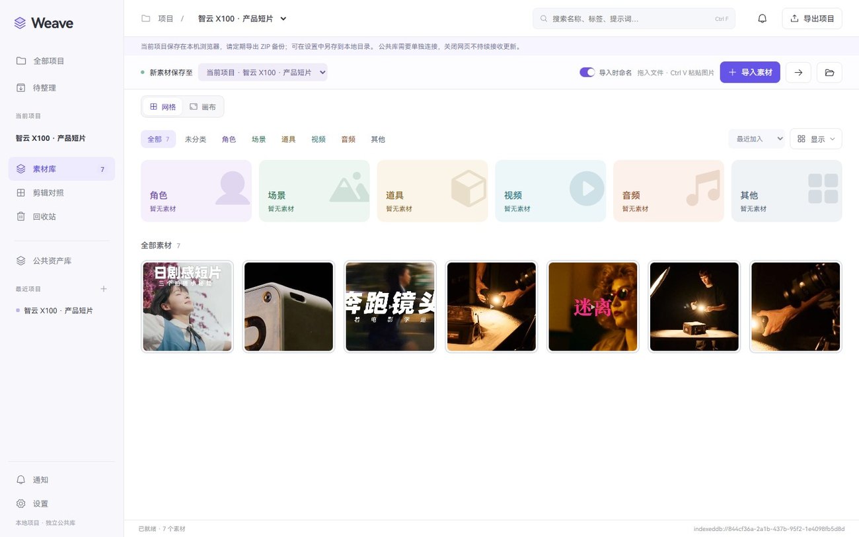The height and width of the screenshot is (537, 859).
Task: Open the 视频 category card
Action: (550, 191)
